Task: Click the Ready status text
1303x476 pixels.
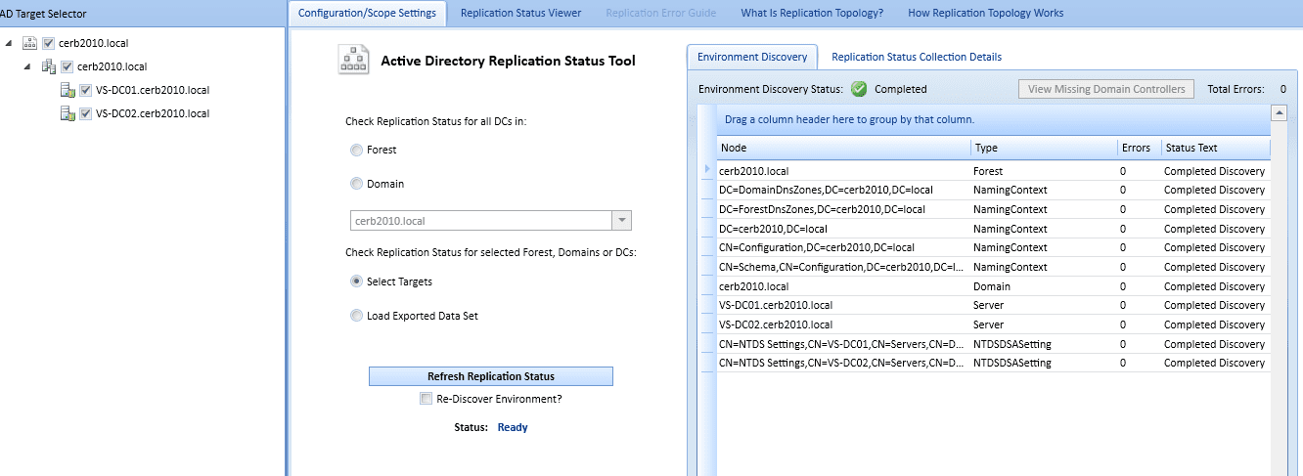Action: pyautogui.click(x=513, y=427)
